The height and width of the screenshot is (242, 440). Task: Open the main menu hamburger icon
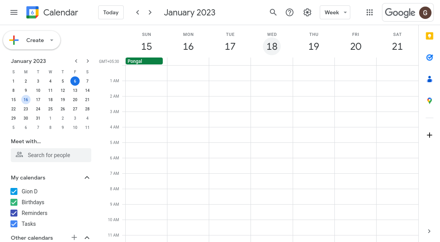[x=14, y=12]
